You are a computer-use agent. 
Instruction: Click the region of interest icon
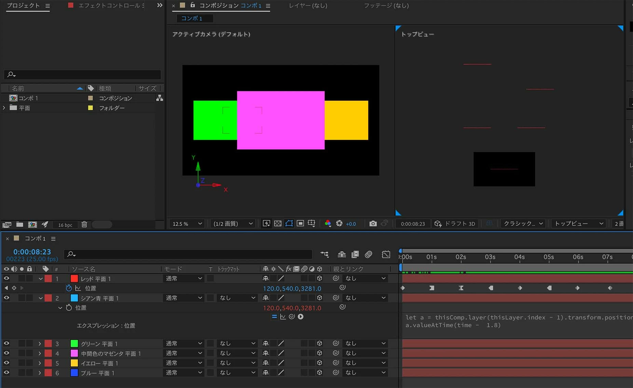coord(300,224)
